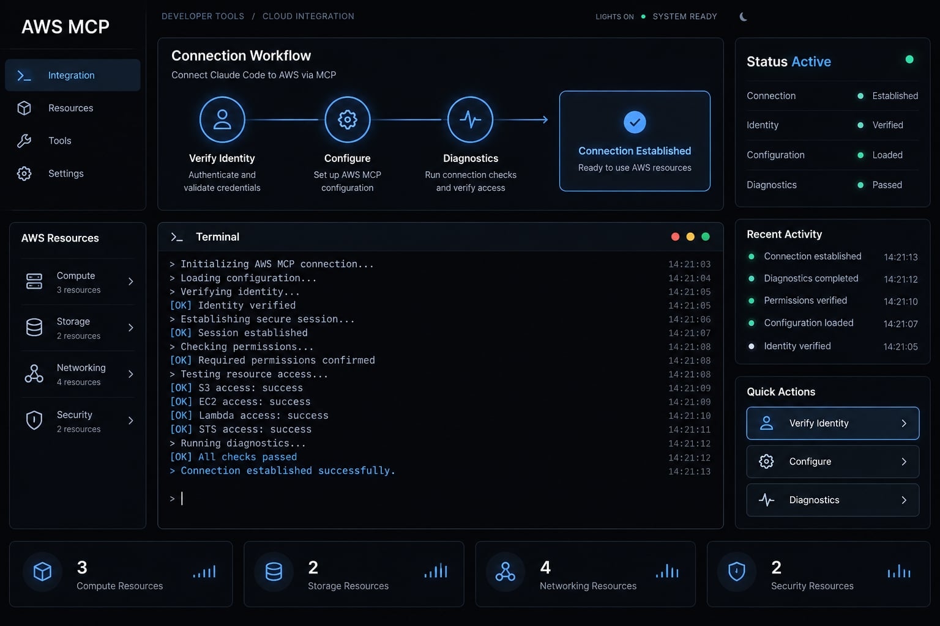940x626 pixels.
Task: Click the green Status Active indicator dot
Action: click(909, 59)
